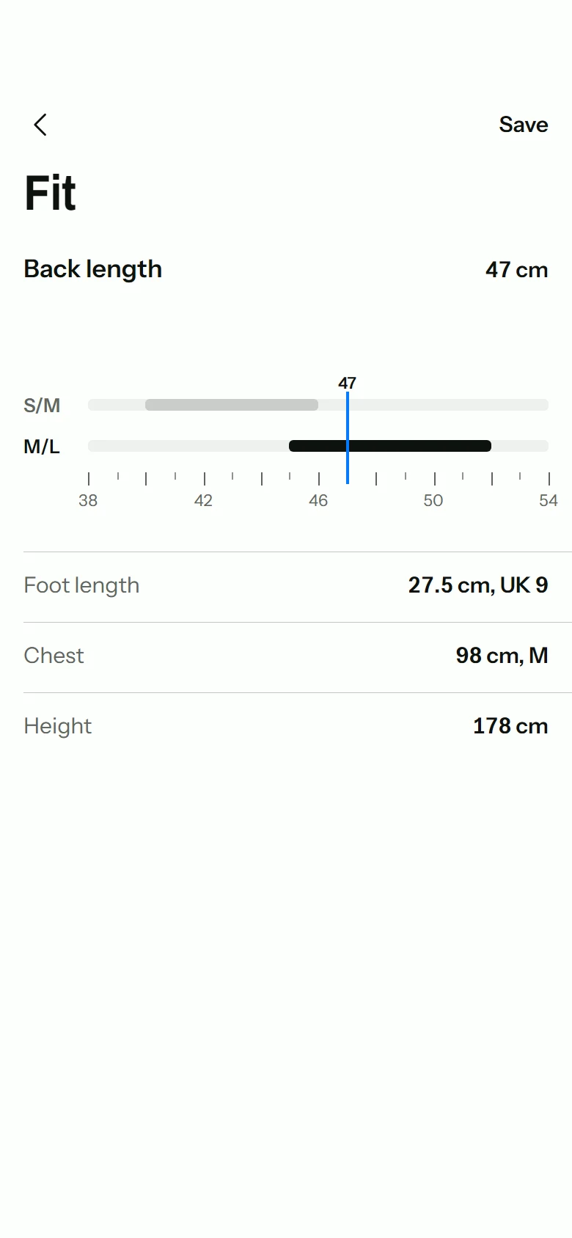Open the Back length row
This screenshot has height=1238, width=572.
(x=286, y=269)
